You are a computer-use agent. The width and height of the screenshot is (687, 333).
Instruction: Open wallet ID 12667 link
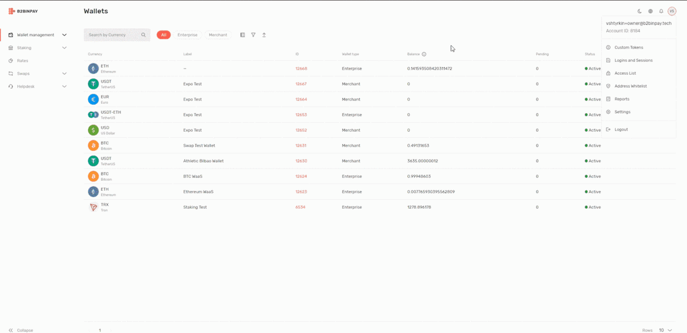click(x=301, y=84)
